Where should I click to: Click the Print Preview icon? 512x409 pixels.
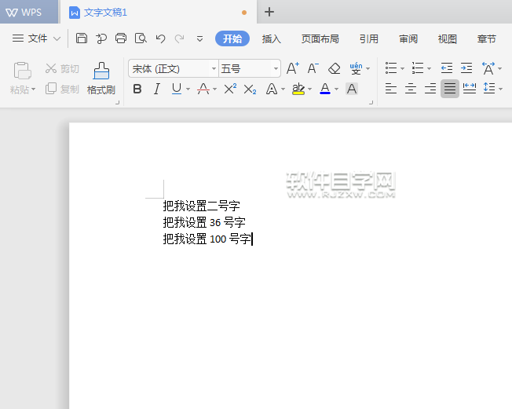141,38
